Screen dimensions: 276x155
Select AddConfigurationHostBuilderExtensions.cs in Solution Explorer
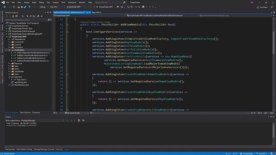pyautogui.click(x=33, y=53)
